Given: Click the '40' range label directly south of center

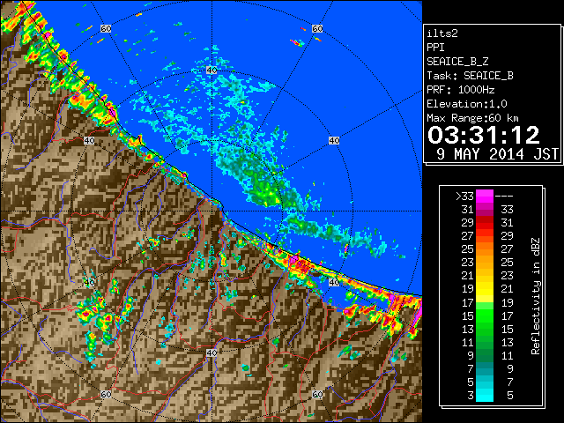Looking at the screenshot, I should coord(211,352).
